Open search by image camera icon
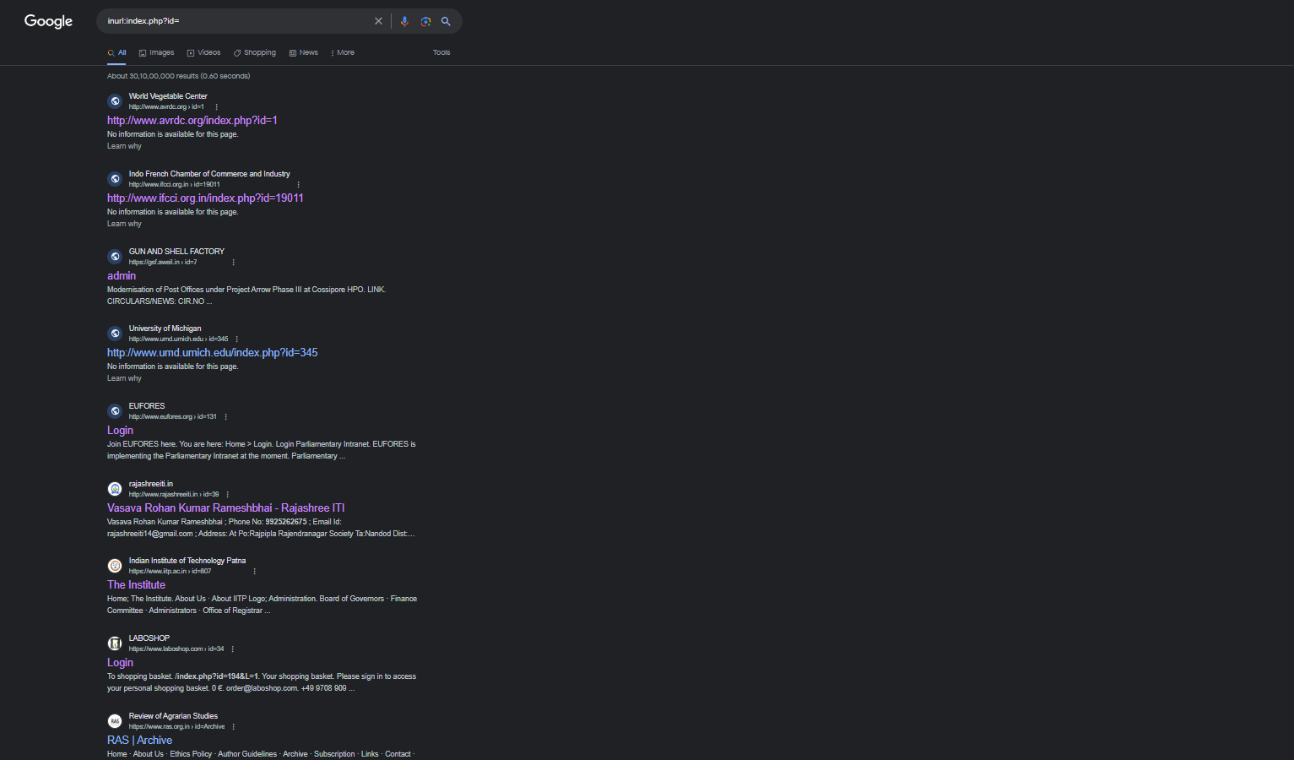Image resolution: width=1294 pixels, height=760 pixels. tap(425, 21)
